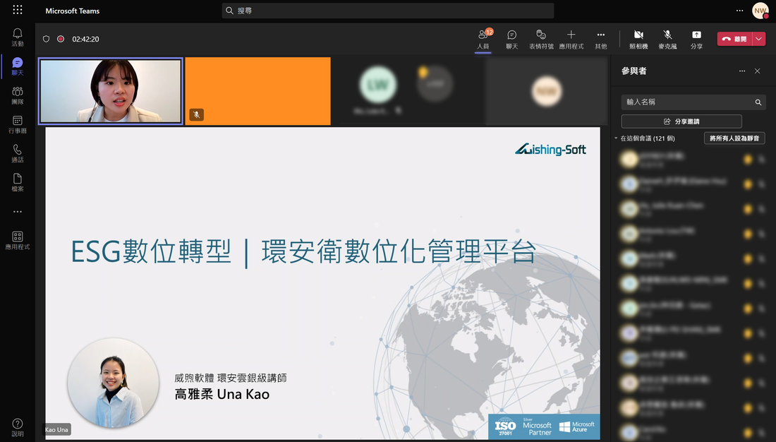Open Files (檔案) in the sidebar
This screenshot has height=442, width=776.
tap(18, 183)
